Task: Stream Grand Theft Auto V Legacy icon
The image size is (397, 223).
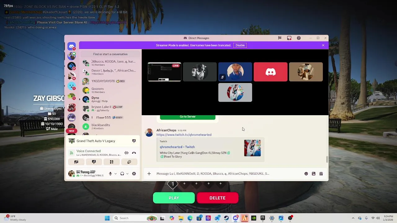Action: pyautogui.click(x=134, y=141)
